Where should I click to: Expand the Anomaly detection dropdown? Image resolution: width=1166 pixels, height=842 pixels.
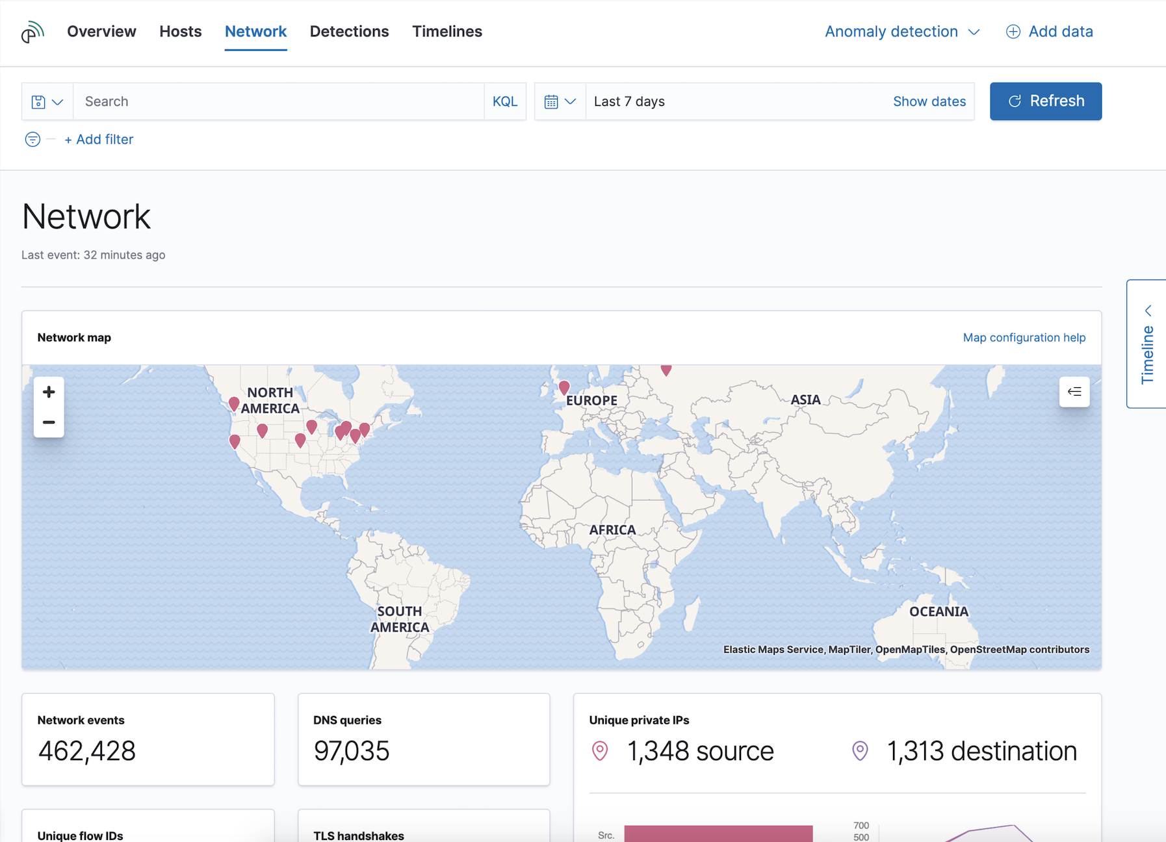(x=901, y=32)
